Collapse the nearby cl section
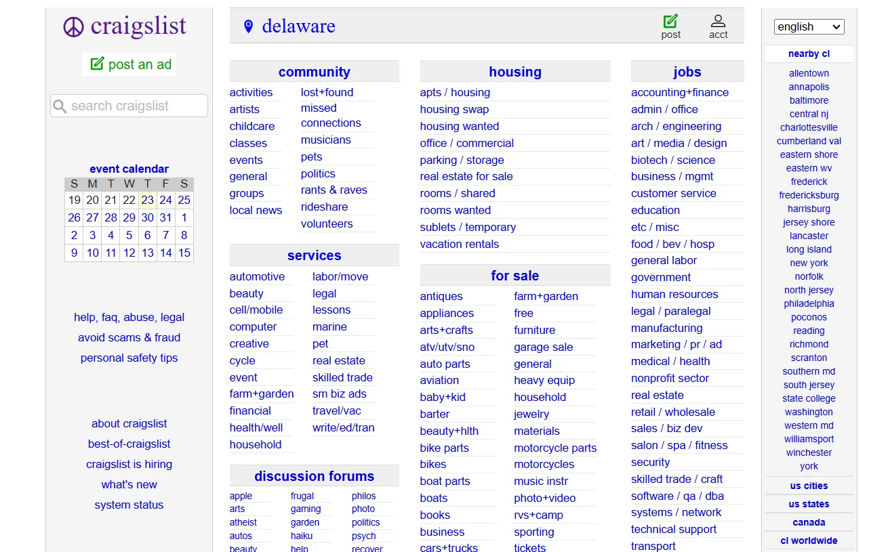 [809, 54]
